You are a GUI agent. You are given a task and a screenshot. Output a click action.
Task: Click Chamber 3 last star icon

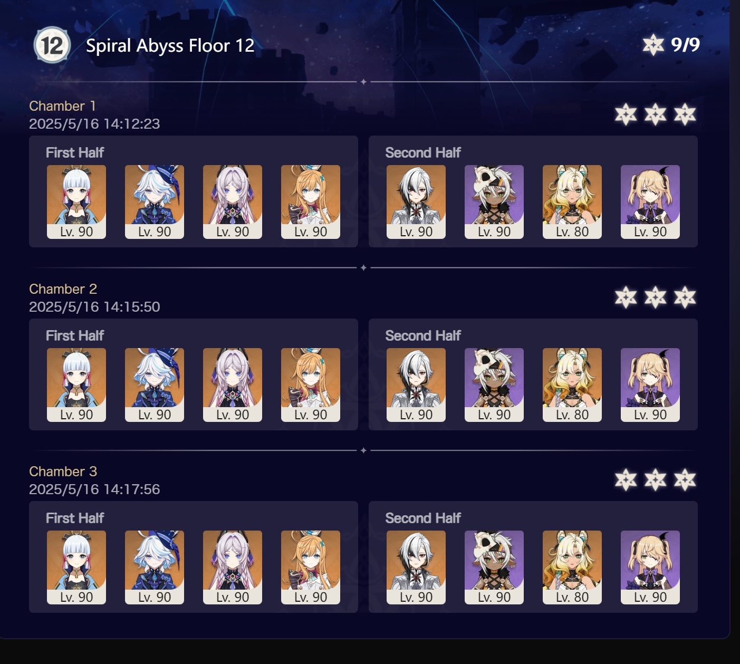pyautogui.click(x=685, y=480)
